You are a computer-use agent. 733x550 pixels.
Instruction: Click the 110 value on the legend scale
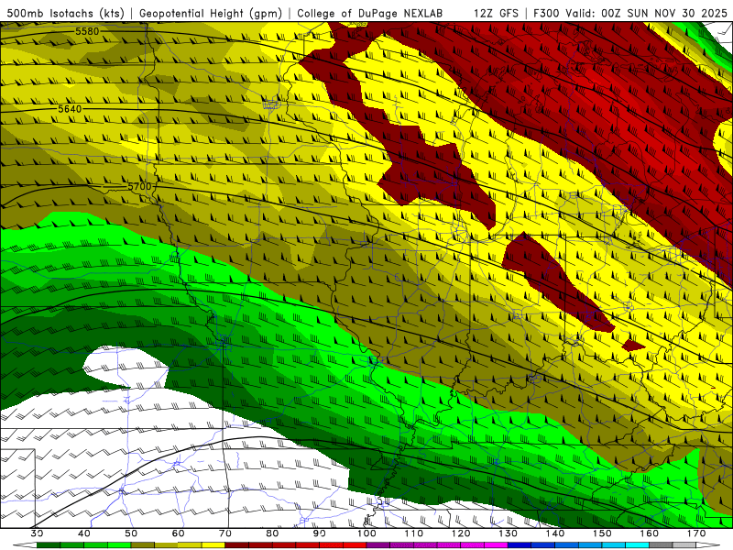tap(414, 533)
